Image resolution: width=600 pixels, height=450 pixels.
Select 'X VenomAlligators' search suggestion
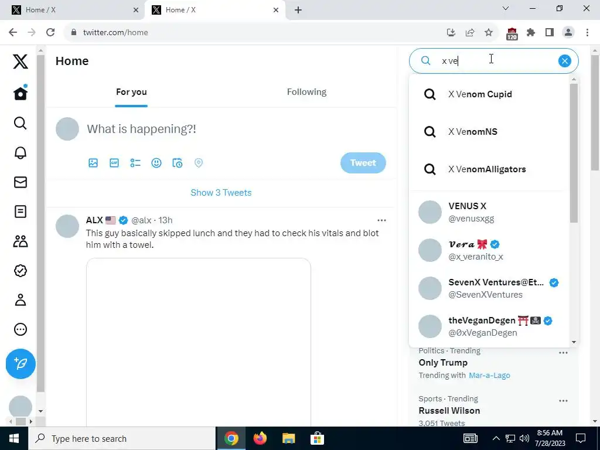[x=489, y=169]
